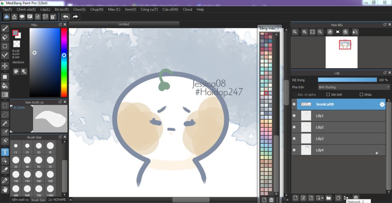Open the color palette round icon in Màu panel
The width and height of the screenshot is (392, 203).
pos(16,71)
